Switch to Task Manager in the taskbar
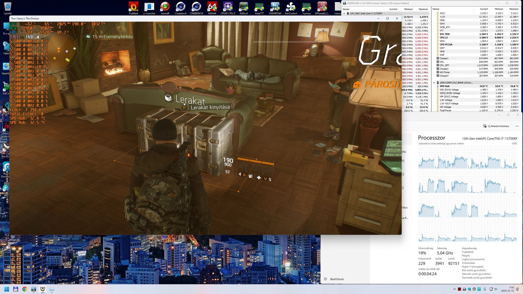Viewport: 523px width, 294px height. (x=52, y=289)
